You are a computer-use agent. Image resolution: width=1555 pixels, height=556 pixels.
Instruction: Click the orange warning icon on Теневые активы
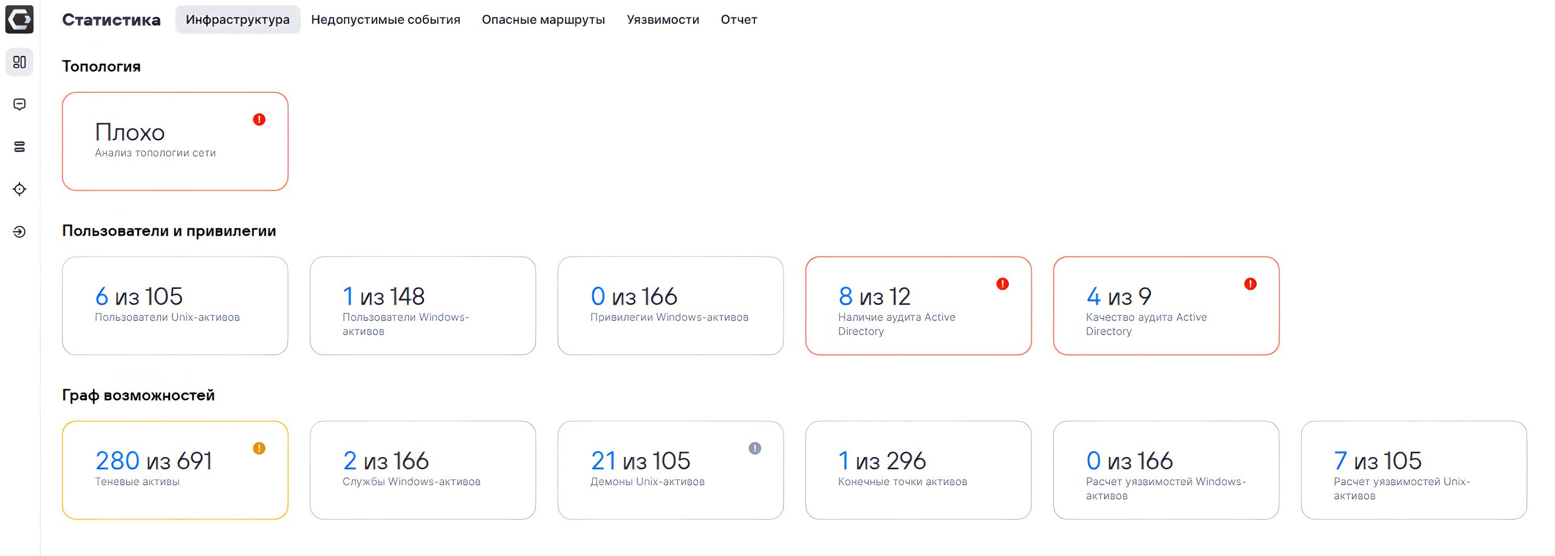tap(259, 449)
